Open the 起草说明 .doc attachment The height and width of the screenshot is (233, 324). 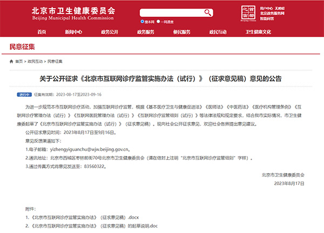pyautogui.click(x=91, y=225)
